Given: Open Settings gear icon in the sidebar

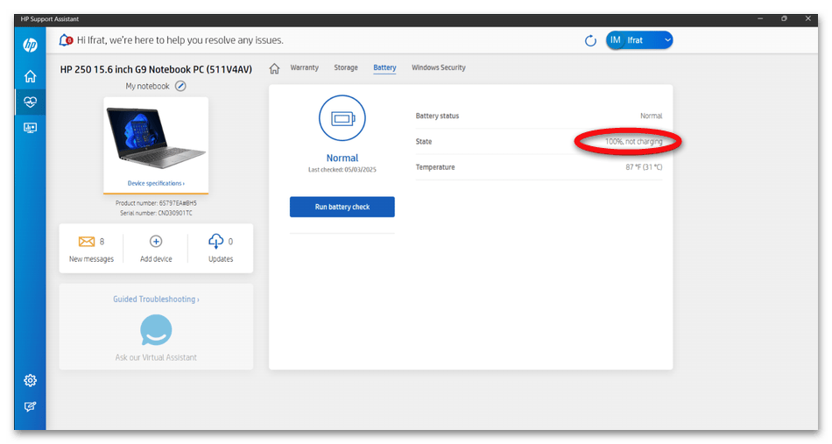Looking at the screenshot, I should 31,380.
